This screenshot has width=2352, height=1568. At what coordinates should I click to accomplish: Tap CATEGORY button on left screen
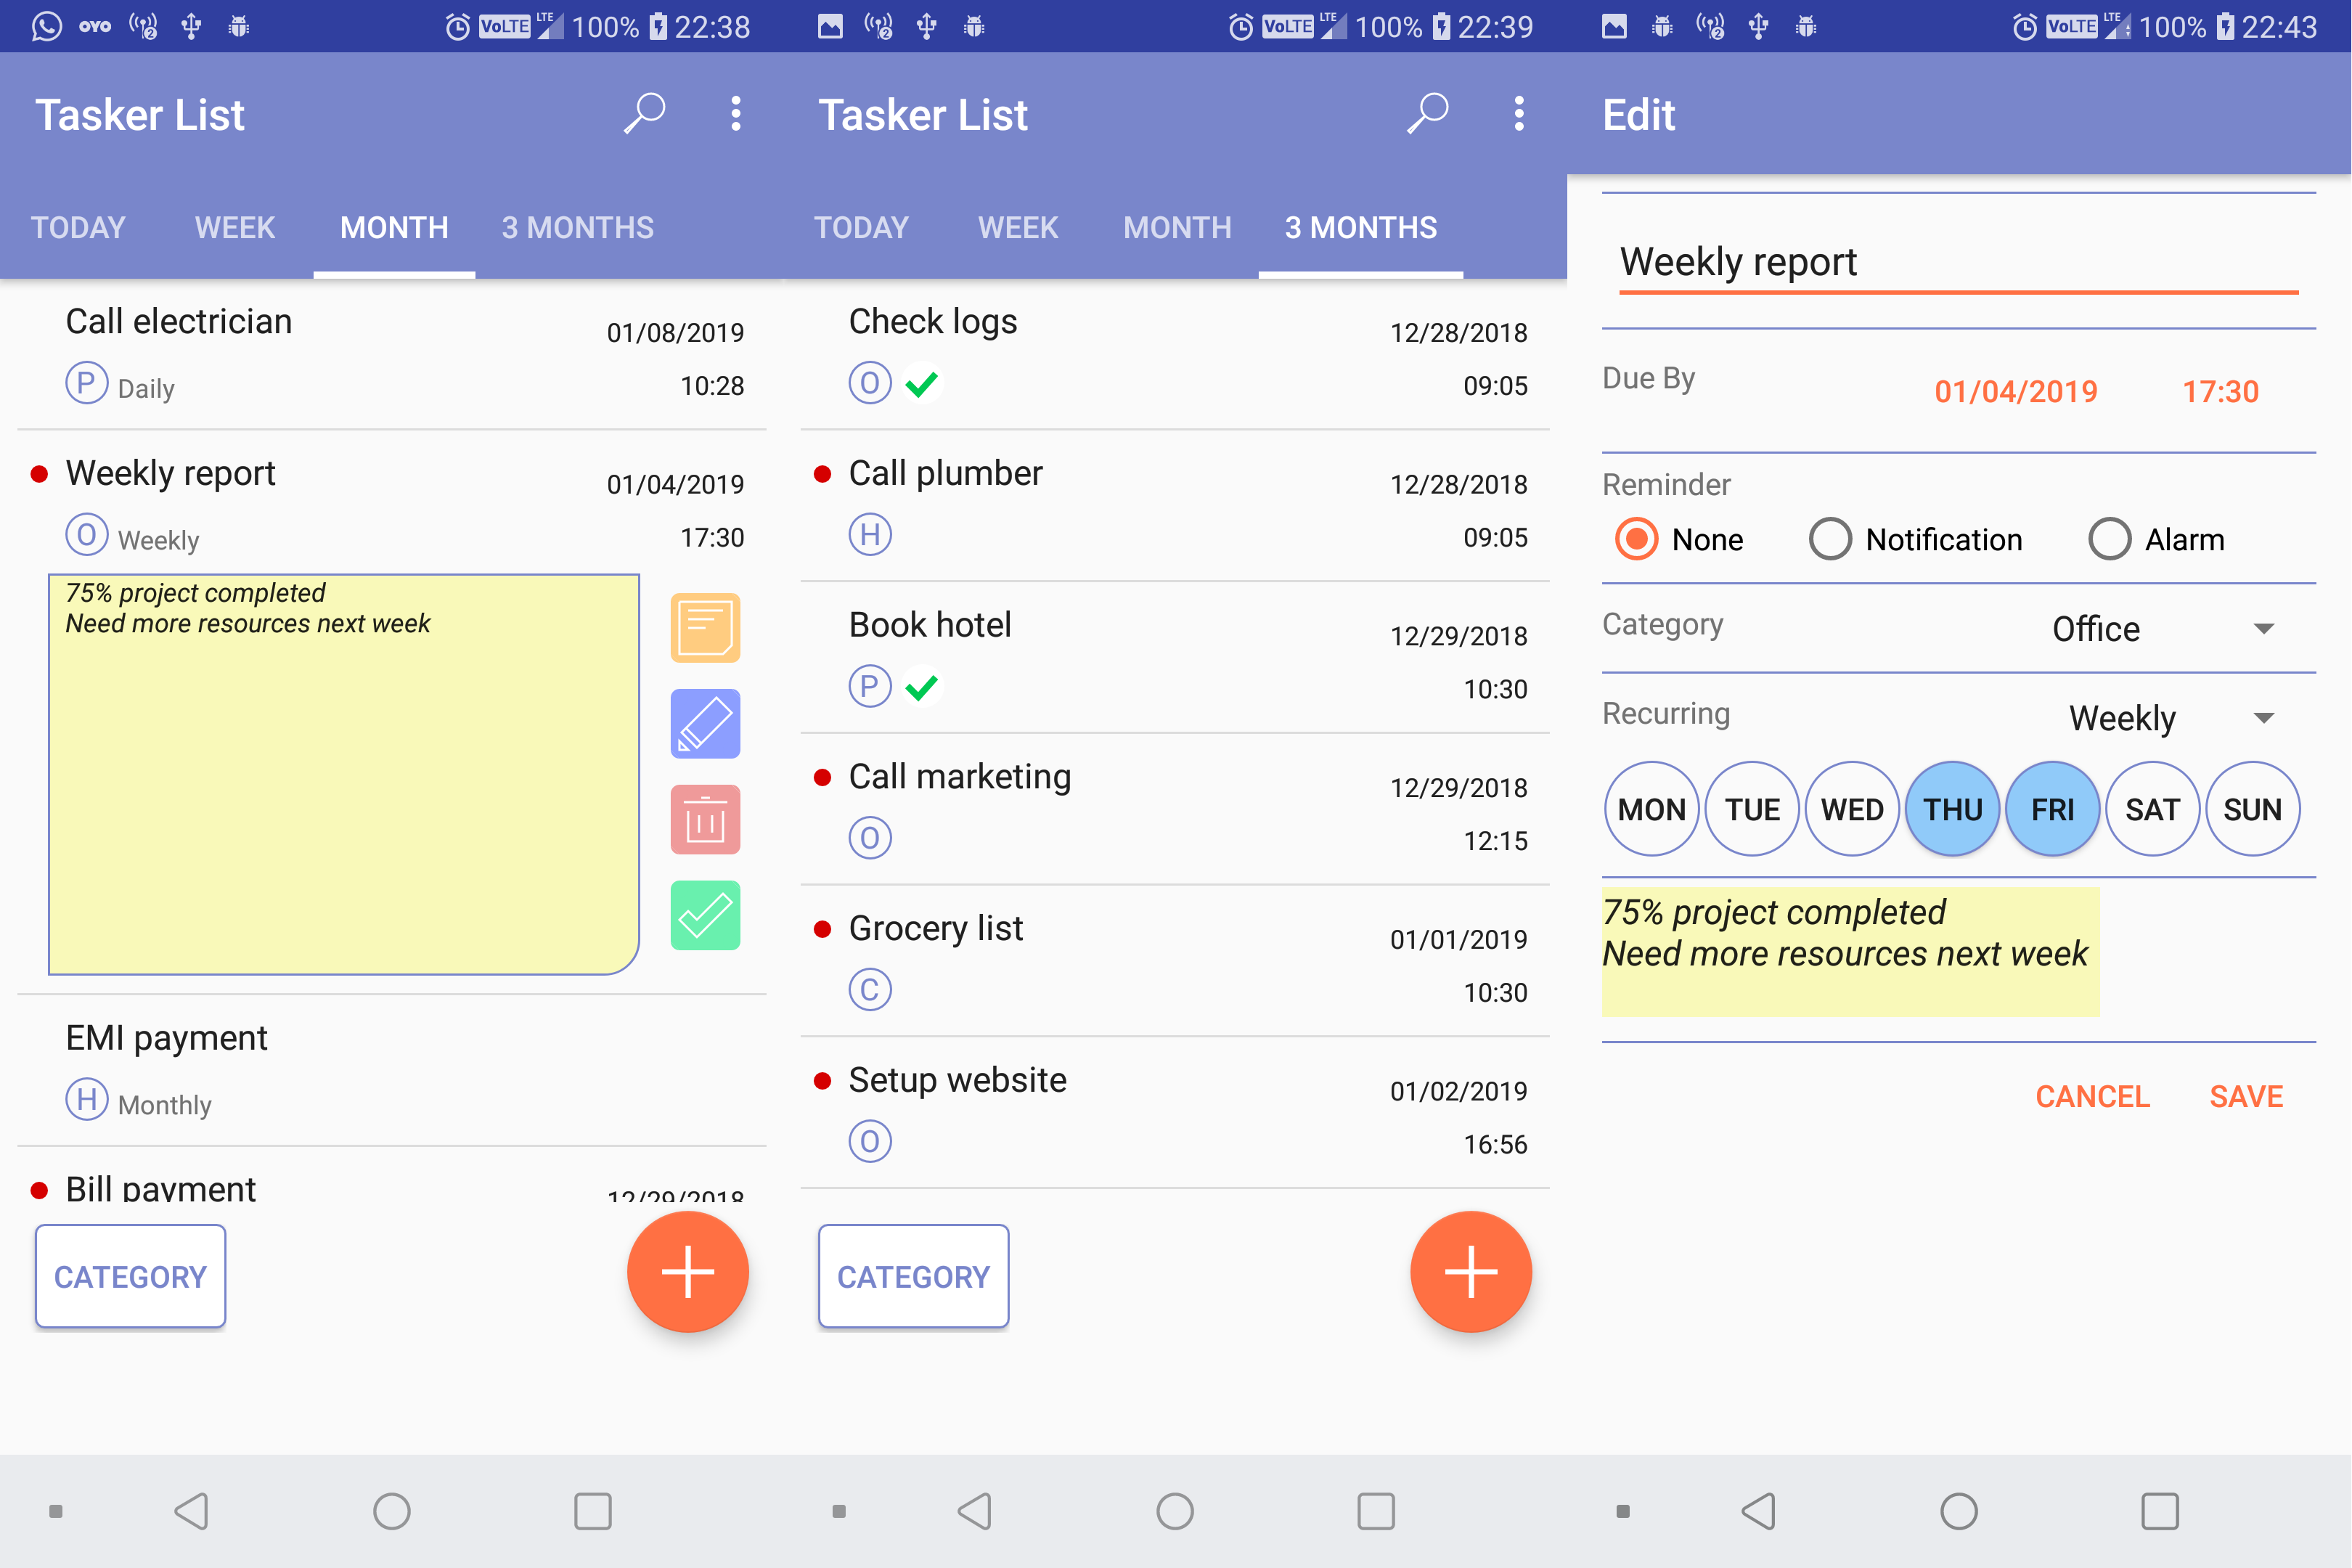point(130,1277)
